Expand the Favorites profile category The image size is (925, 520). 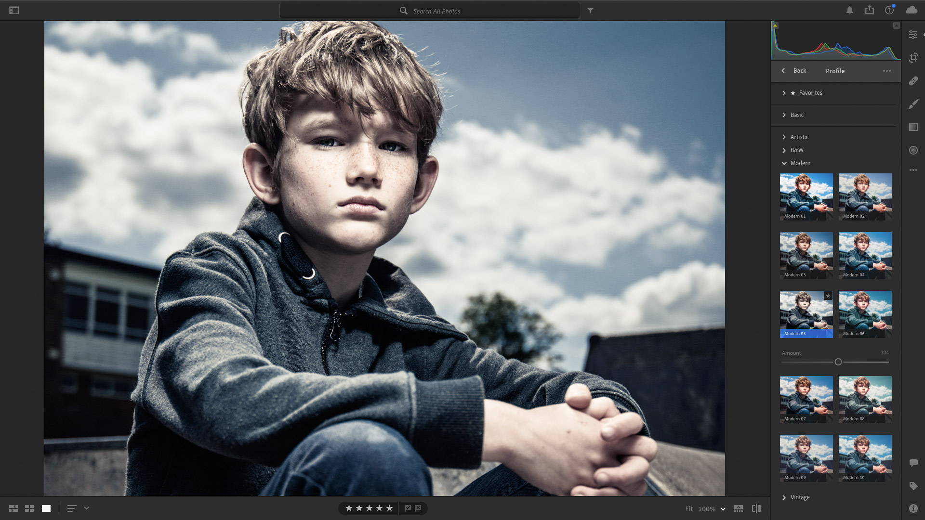[x=783, y=93]
